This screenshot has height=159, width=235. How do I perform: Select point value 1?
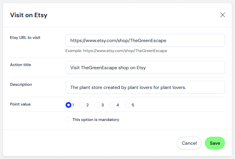68,105
